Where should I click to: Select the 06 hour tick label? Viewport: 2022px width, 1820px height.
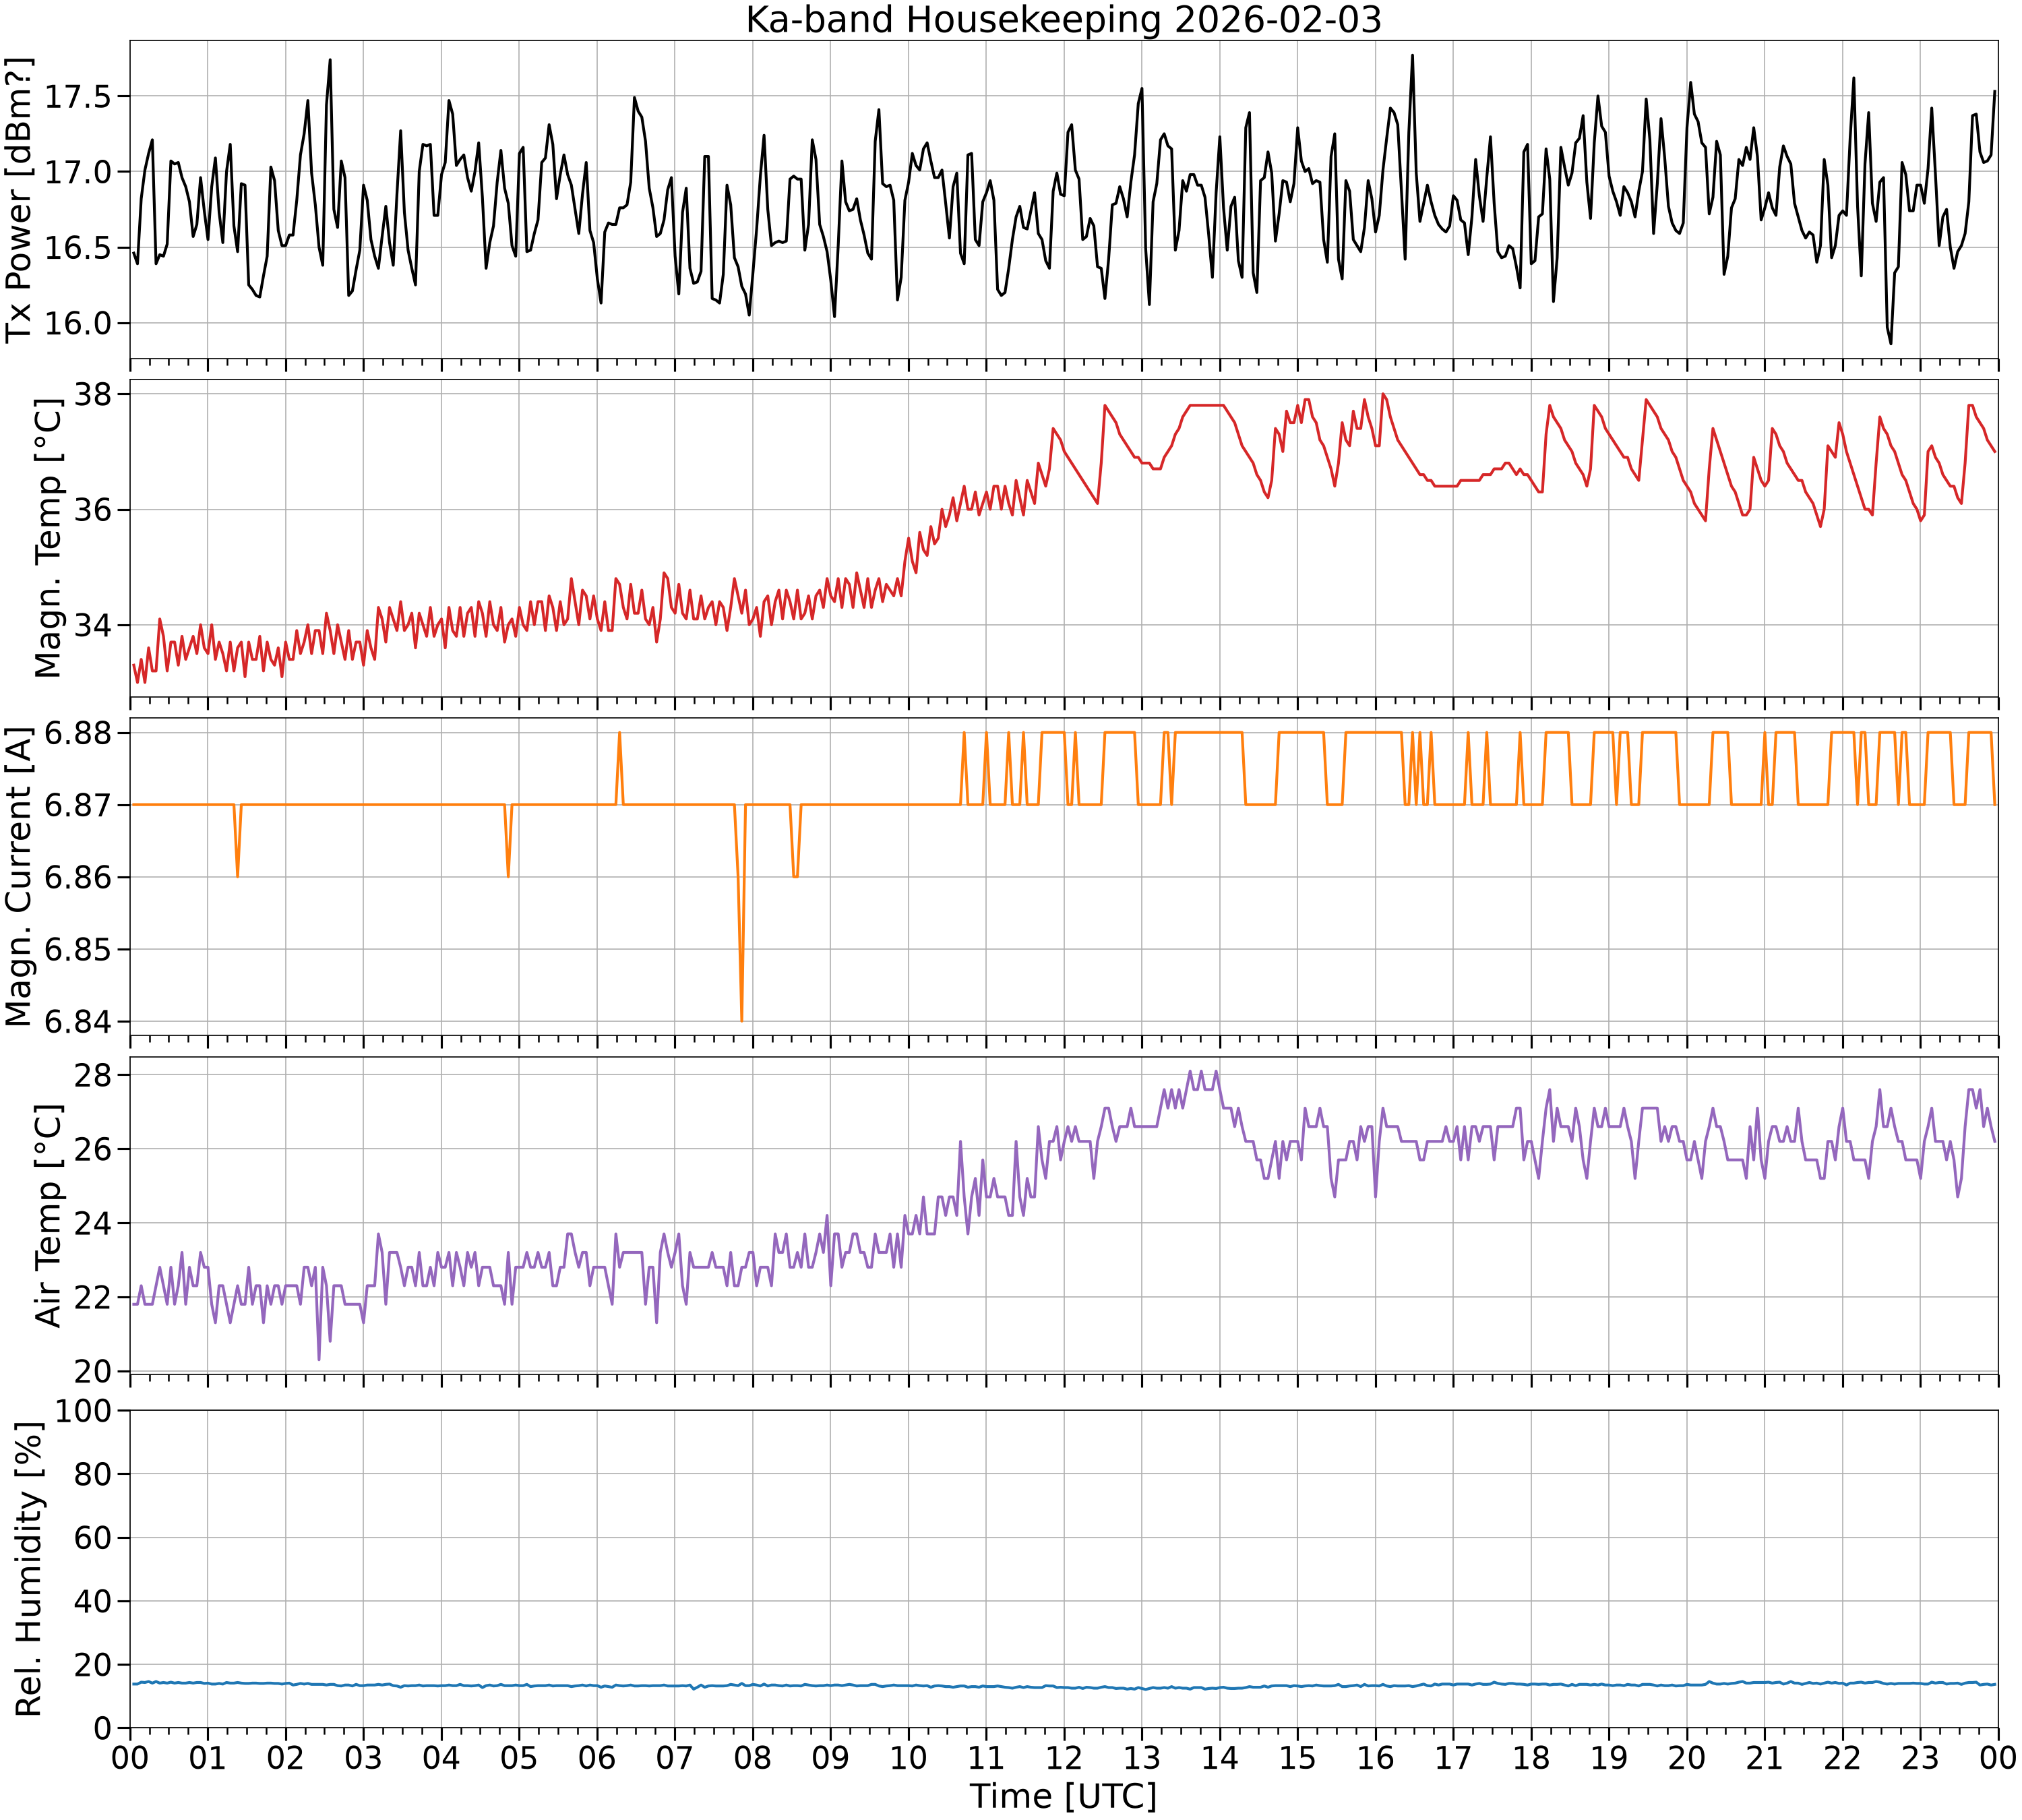tap(597, 1757)
